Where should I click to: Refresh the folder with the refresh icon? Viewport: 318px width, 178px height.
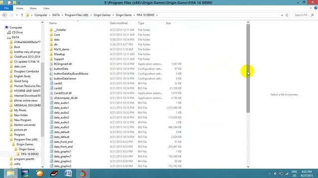(287, 15)
